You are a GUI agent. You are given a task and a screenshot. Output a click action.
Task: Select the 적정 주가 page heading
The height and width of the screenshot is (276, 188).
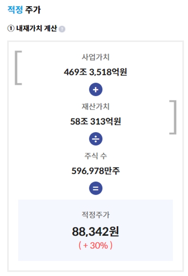[x=24, y=10]
